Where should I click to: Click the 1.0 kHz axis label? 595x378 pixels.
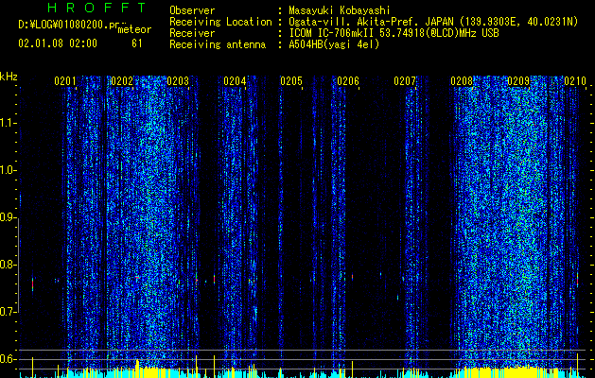point(9,170)
